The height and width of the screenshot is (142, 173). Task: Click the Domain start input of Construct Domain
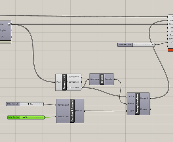pos(63,105)
